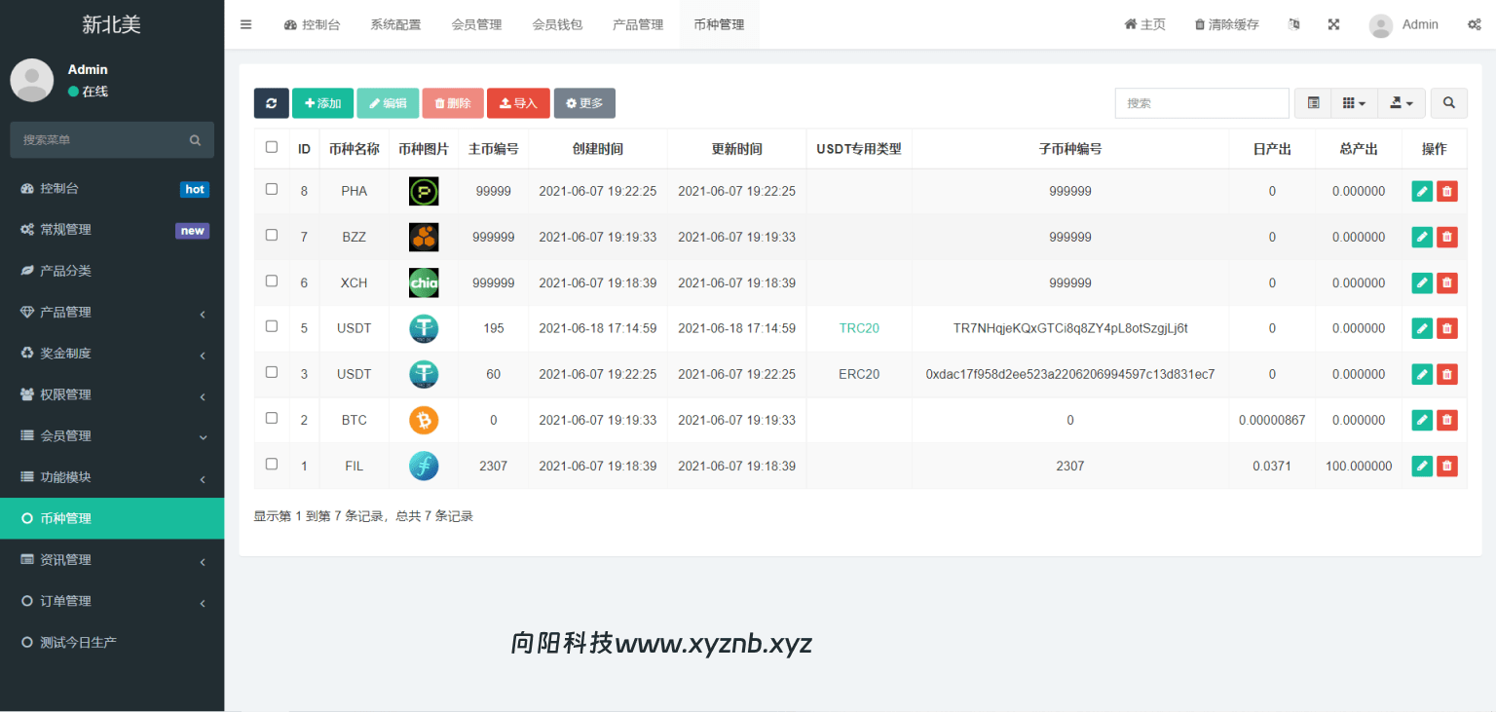Run a search with the magnifier icon
Image resolution: width=1496 pixels, height=712 pixels.
coord(1448,102)
